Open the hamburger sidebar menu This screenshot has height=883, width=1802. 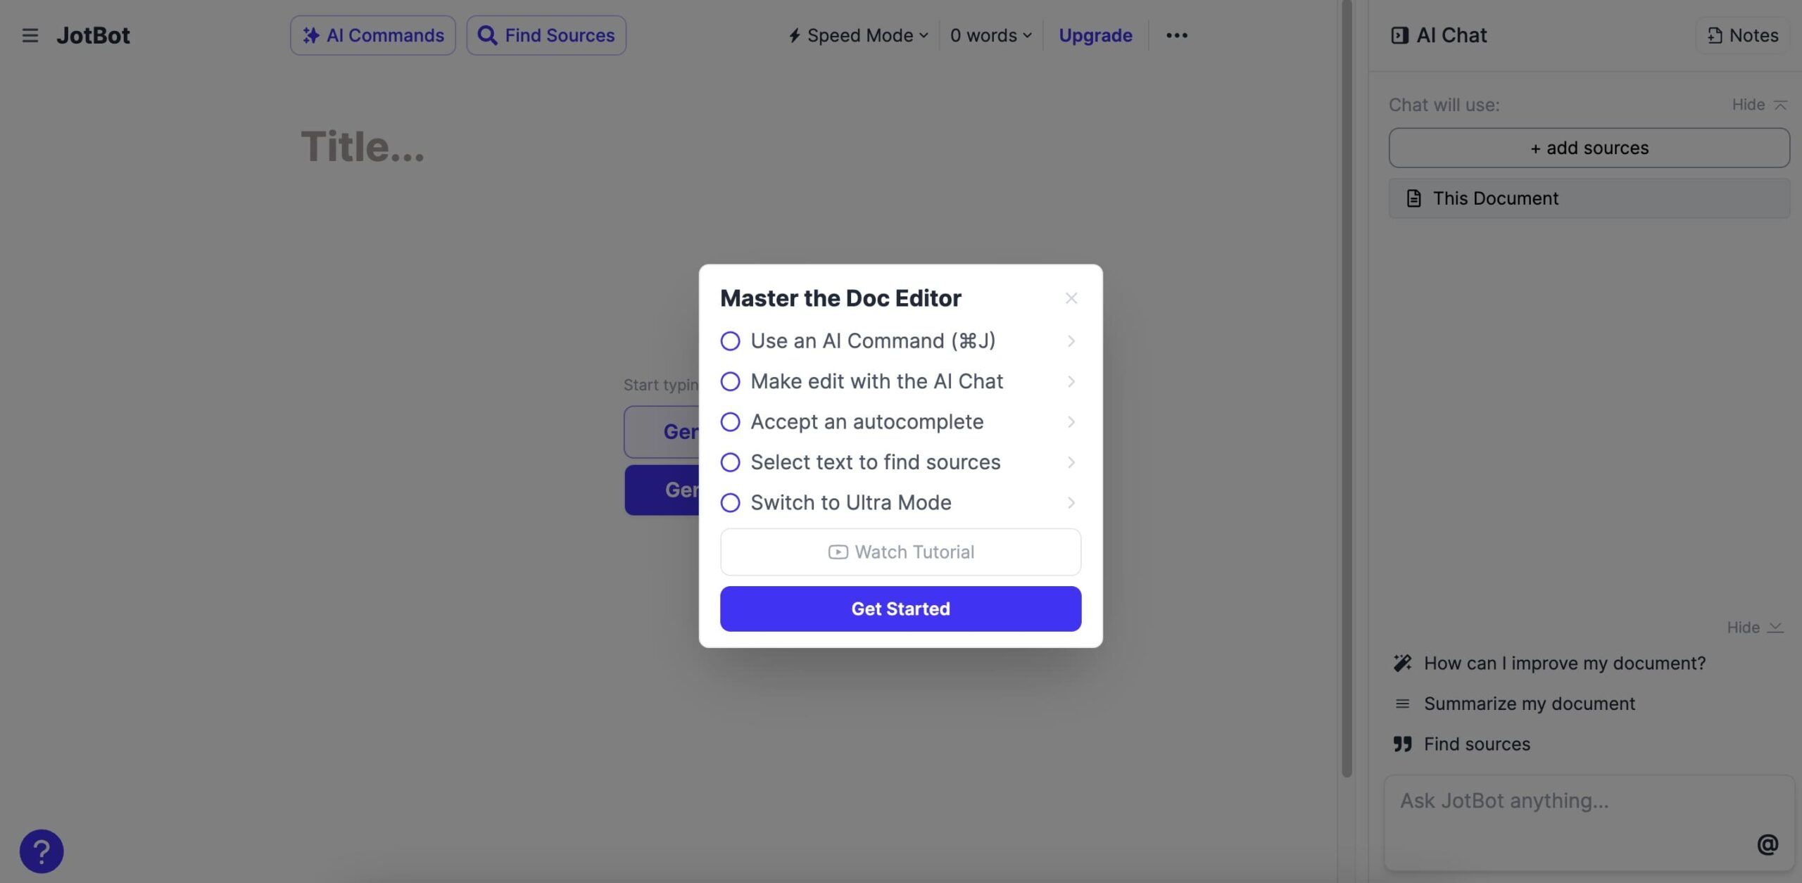pyautogui.click(x=30, y=35)
